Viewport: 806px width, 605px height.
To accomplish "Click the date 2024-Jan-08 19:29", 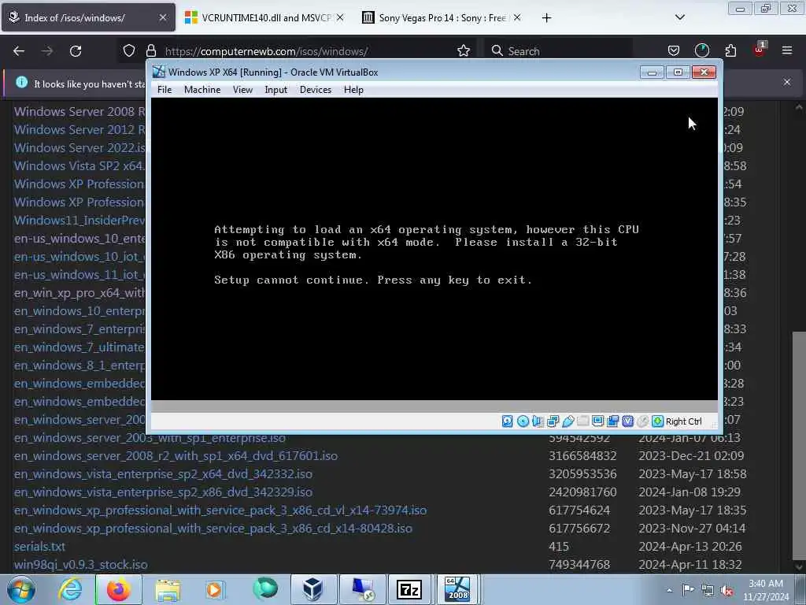I will 690,492.
